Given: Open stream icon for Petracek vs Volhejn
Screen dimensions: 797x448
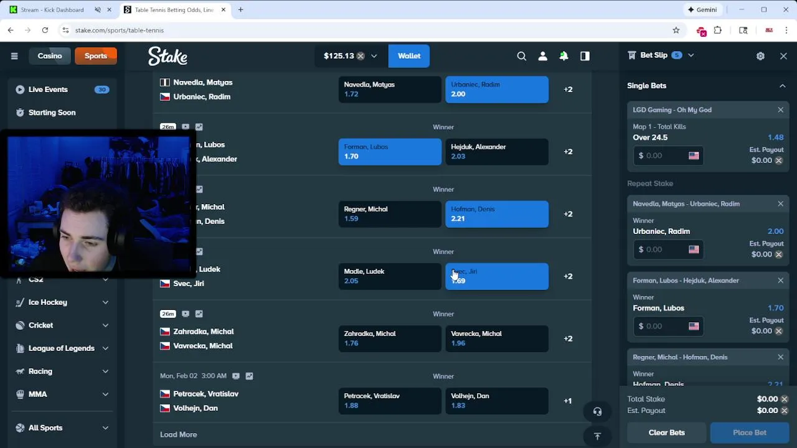Looking at the screenshot, I should [x=236, y=376].
